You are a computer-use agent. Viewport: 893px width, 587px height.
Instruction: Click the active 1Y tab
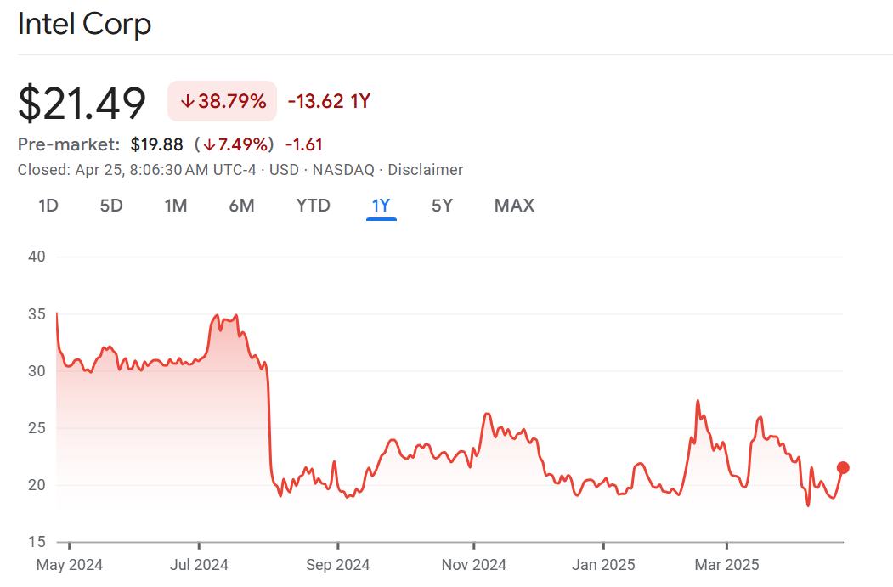click(x=381, y=206)
